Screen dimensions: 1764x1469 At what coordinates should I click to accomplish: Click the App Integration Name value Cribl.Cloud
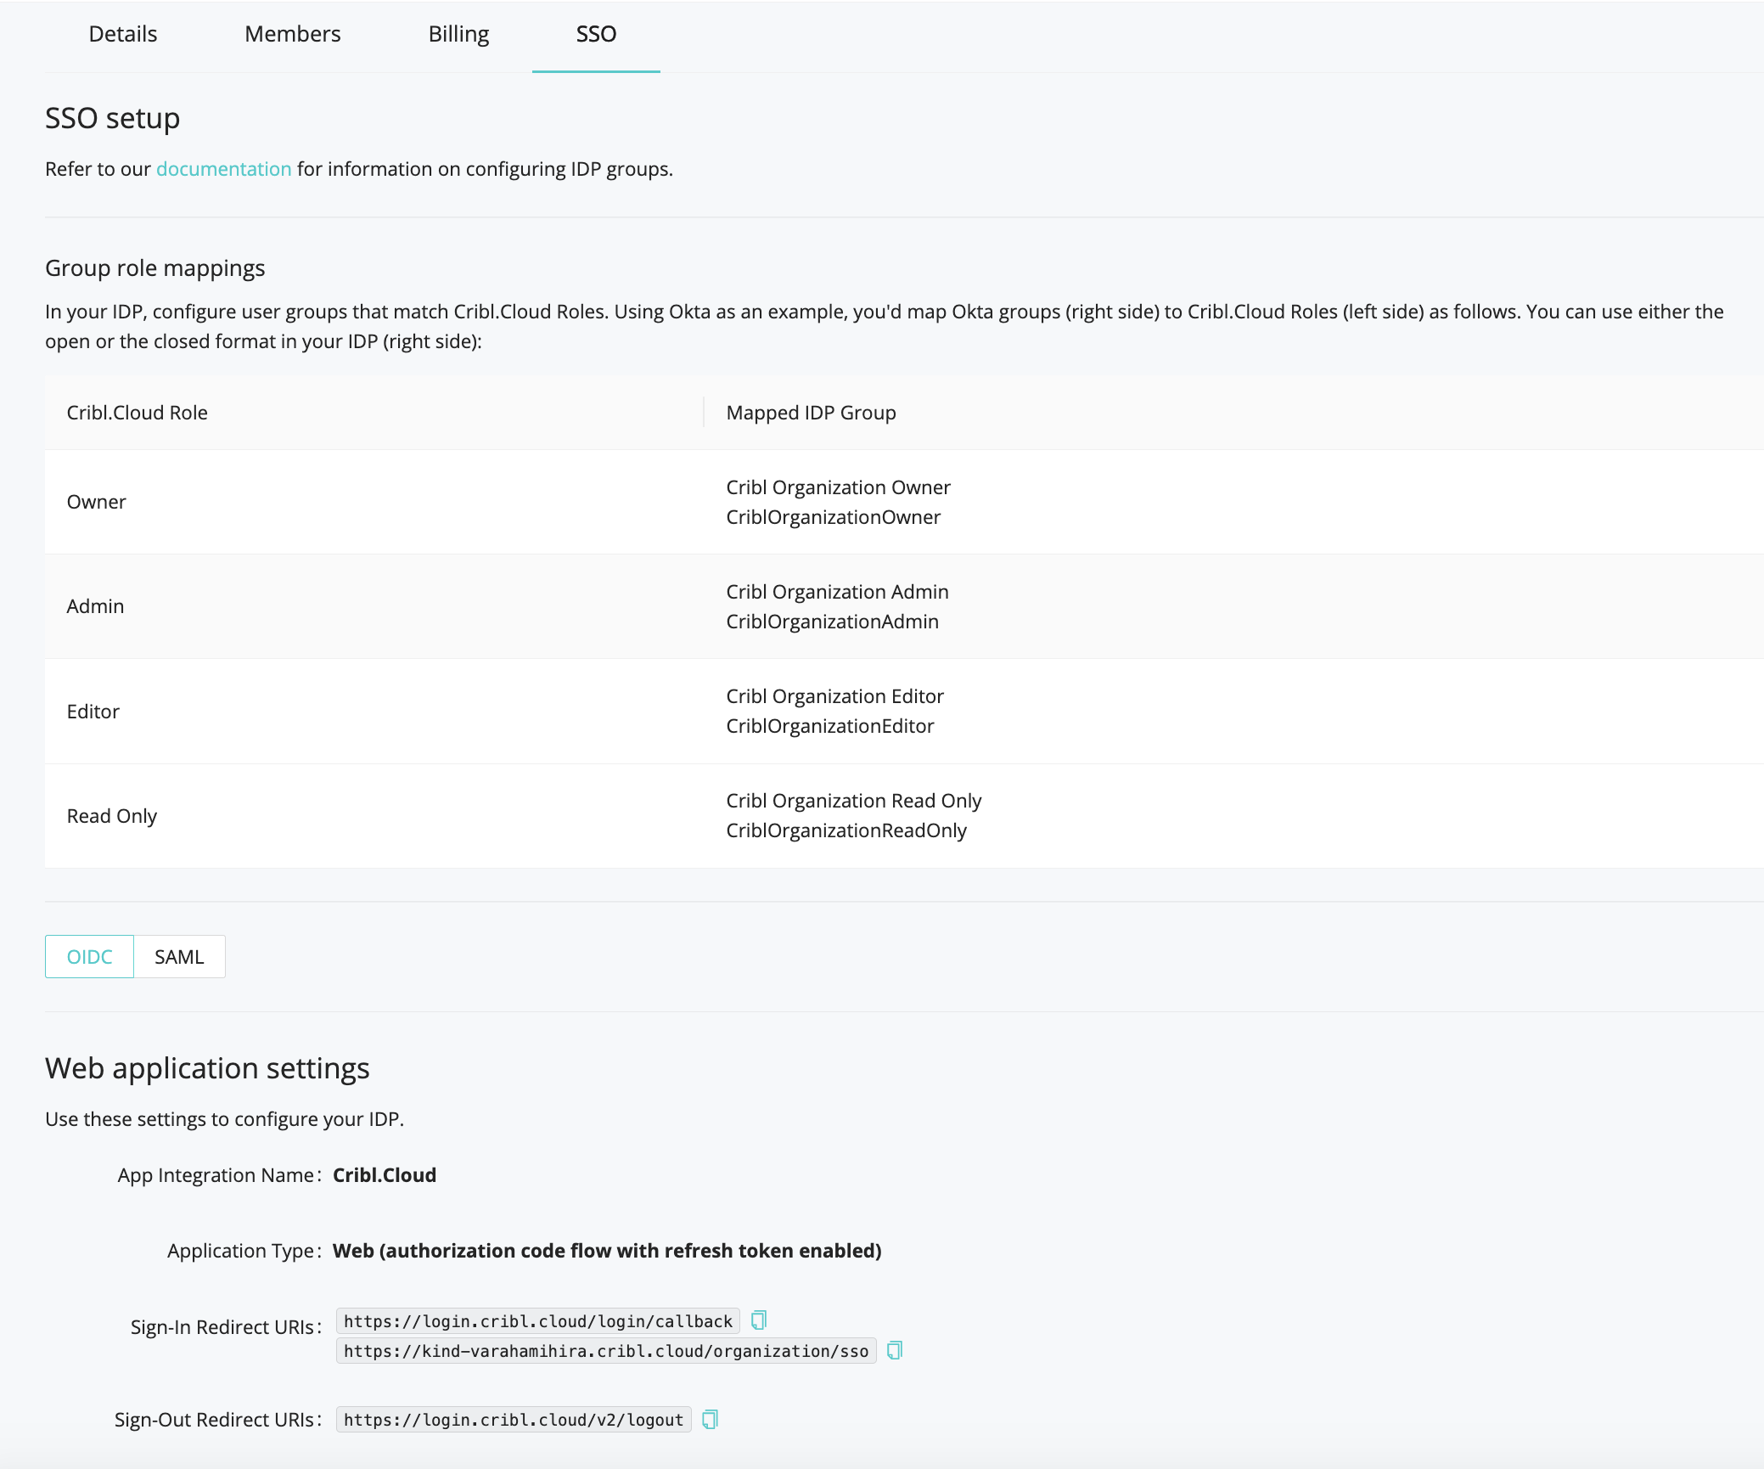click(x=385, y=1174)
